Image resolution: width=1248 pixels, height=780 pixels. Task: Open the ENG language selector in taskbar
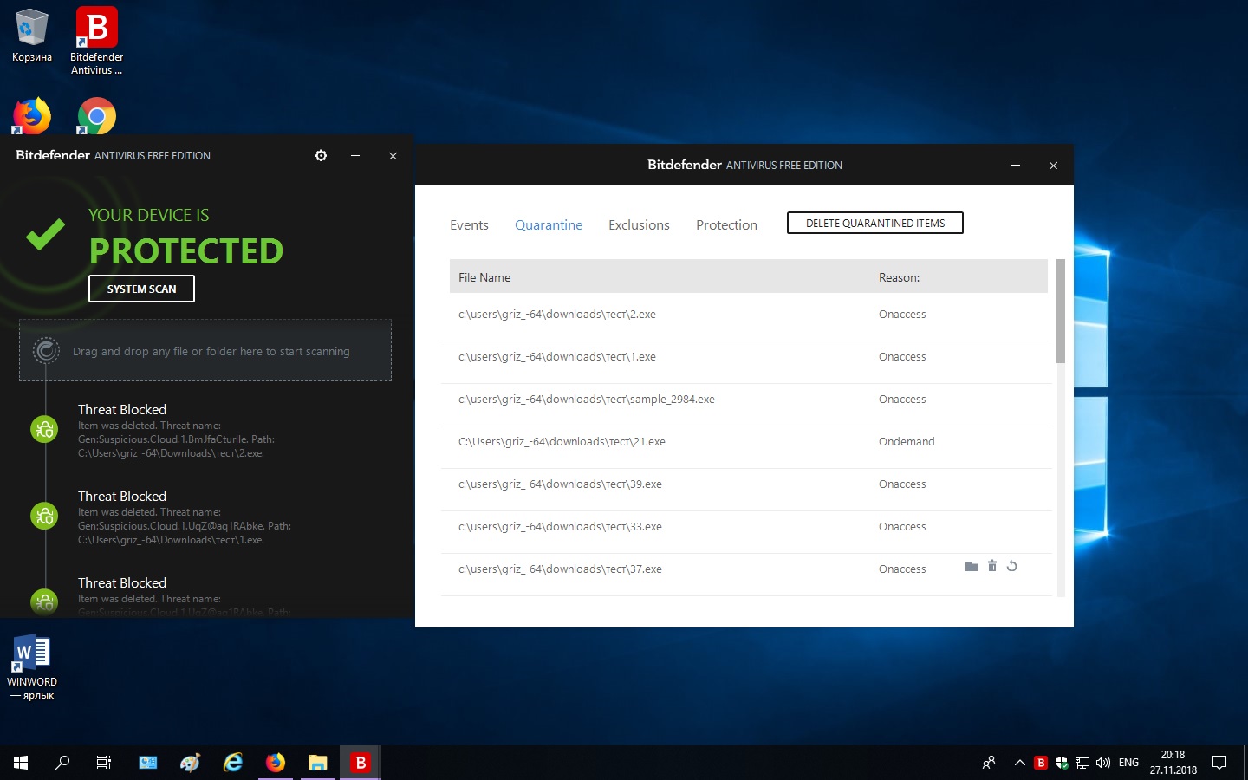[x=1128, y=763]
